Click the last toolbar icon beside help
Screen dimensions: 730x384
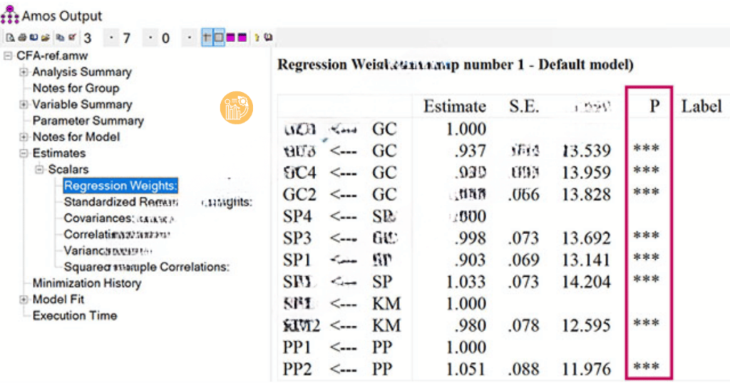(268, 38)
